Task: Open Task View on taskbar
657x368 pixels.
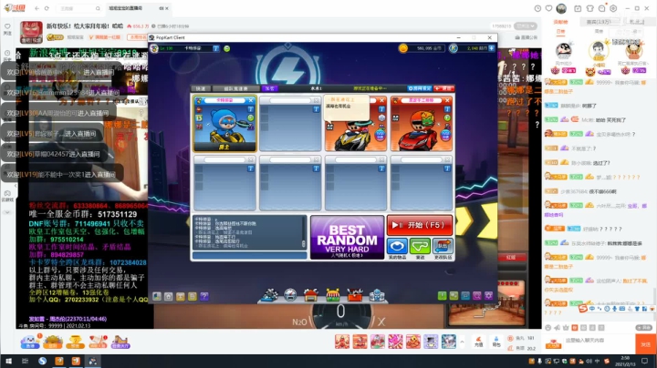Action: pyautogui.click(x=25, y=361)
